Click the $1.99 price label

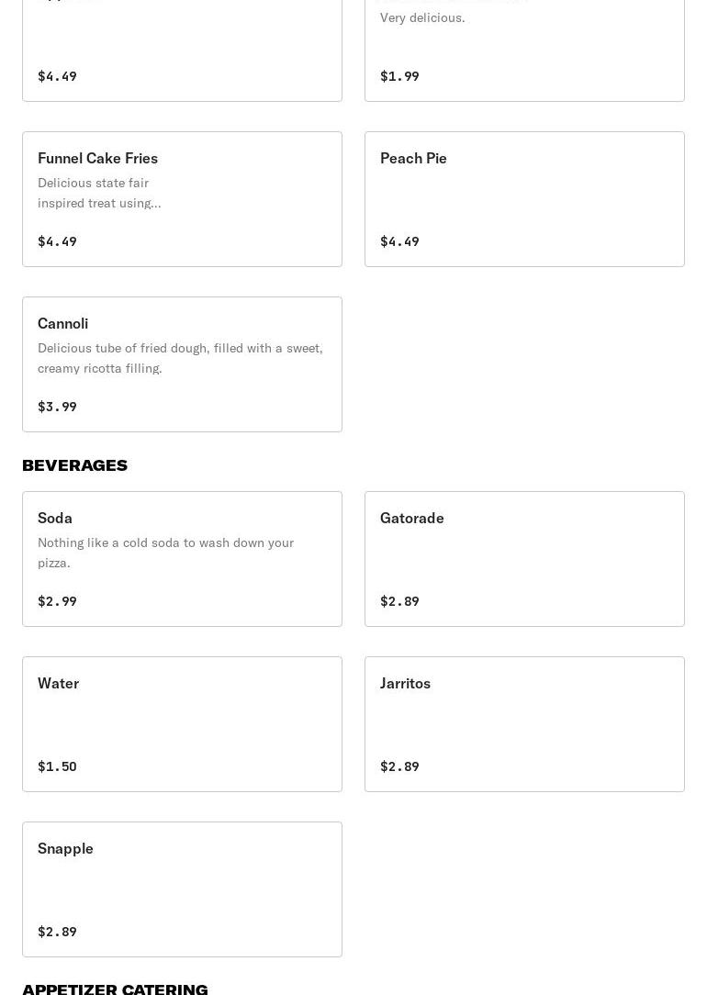[399, 76]
